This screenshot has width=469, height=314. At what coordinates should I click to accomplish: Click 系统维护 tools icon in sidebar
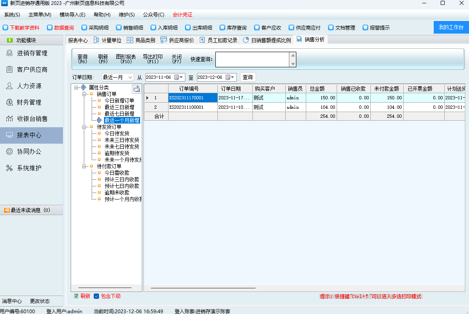9,168
